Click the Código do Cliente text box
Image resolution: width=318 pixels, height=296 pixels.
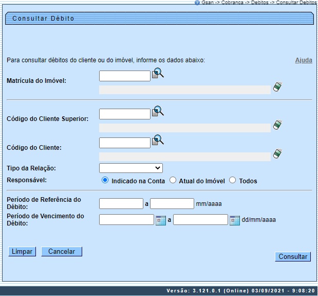pyautogui.click(x=125, y=143)
